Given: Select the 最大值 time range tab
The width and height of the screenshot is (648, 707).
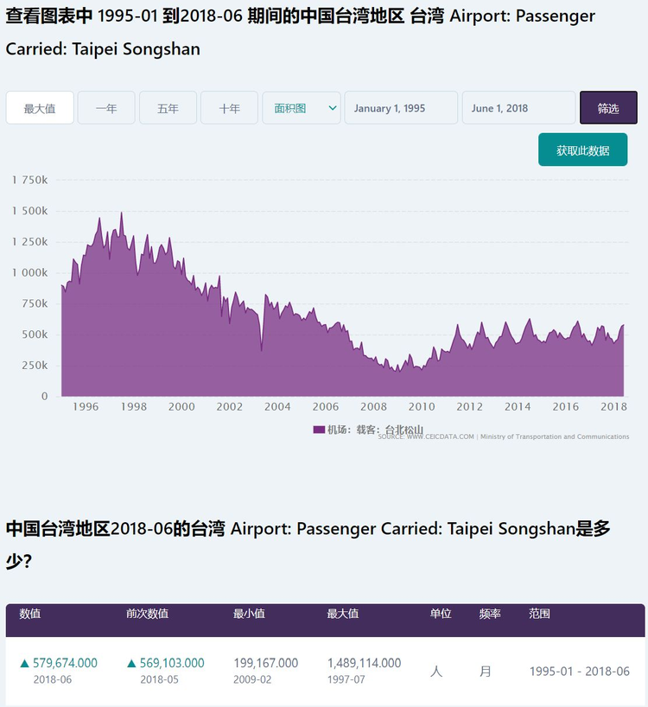Looking at the screenshot, I should (x=40, y=108).
